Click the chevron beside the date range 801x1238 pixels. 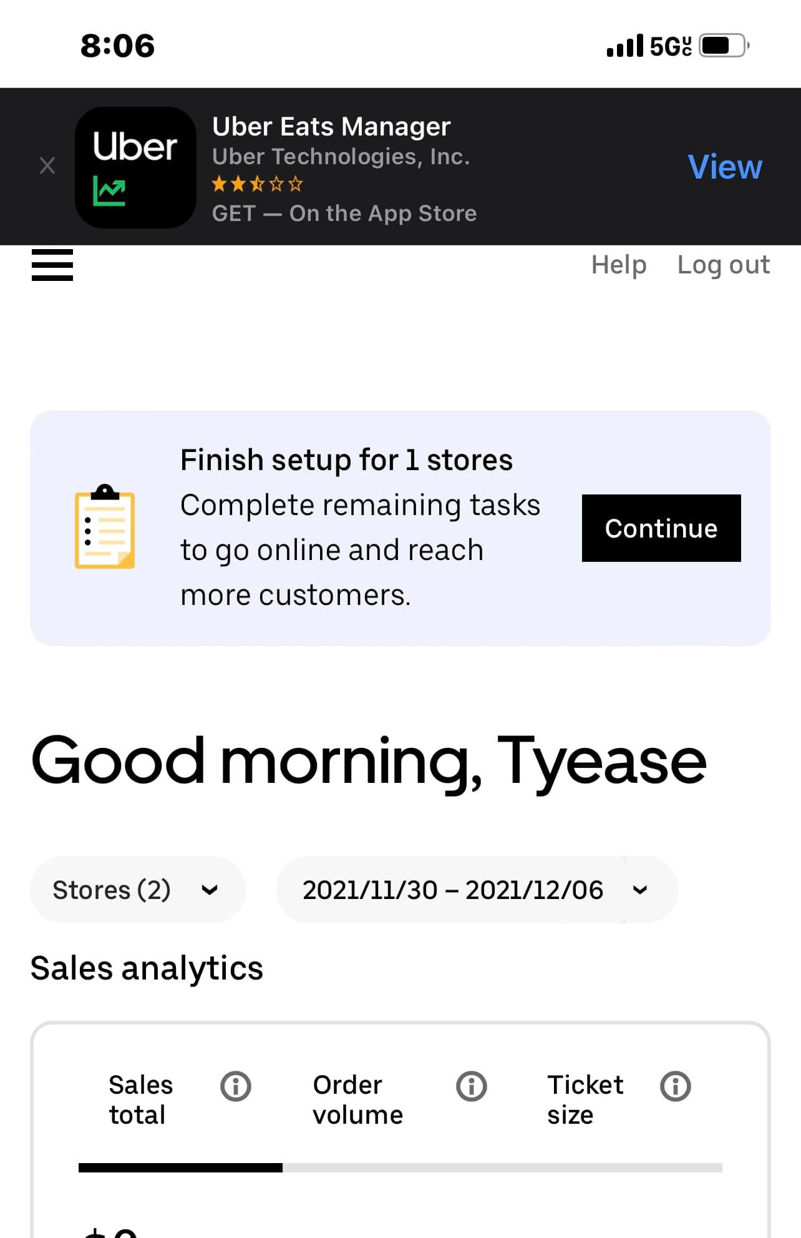640,890
